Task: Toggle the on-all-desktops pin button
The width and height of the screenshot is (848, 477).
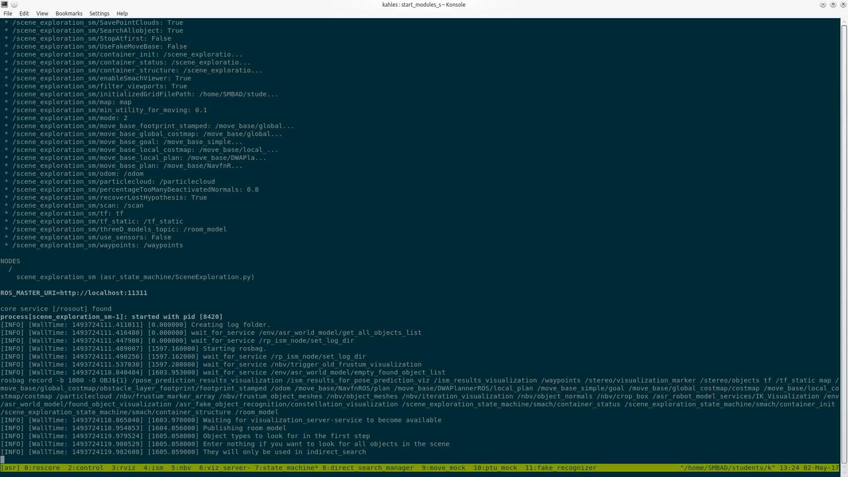Action: (x=14, y=4)
